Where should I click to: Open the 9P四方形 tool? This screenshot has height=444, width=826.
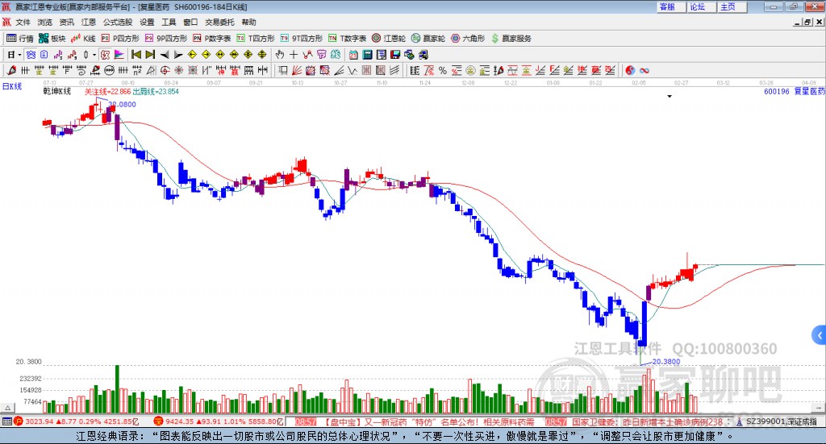tap(166, 39)
